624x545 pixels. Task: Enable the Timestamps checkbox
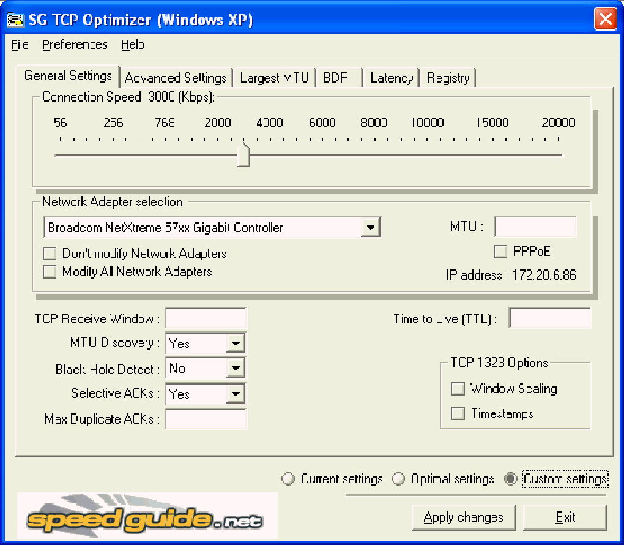coord(458,413)
